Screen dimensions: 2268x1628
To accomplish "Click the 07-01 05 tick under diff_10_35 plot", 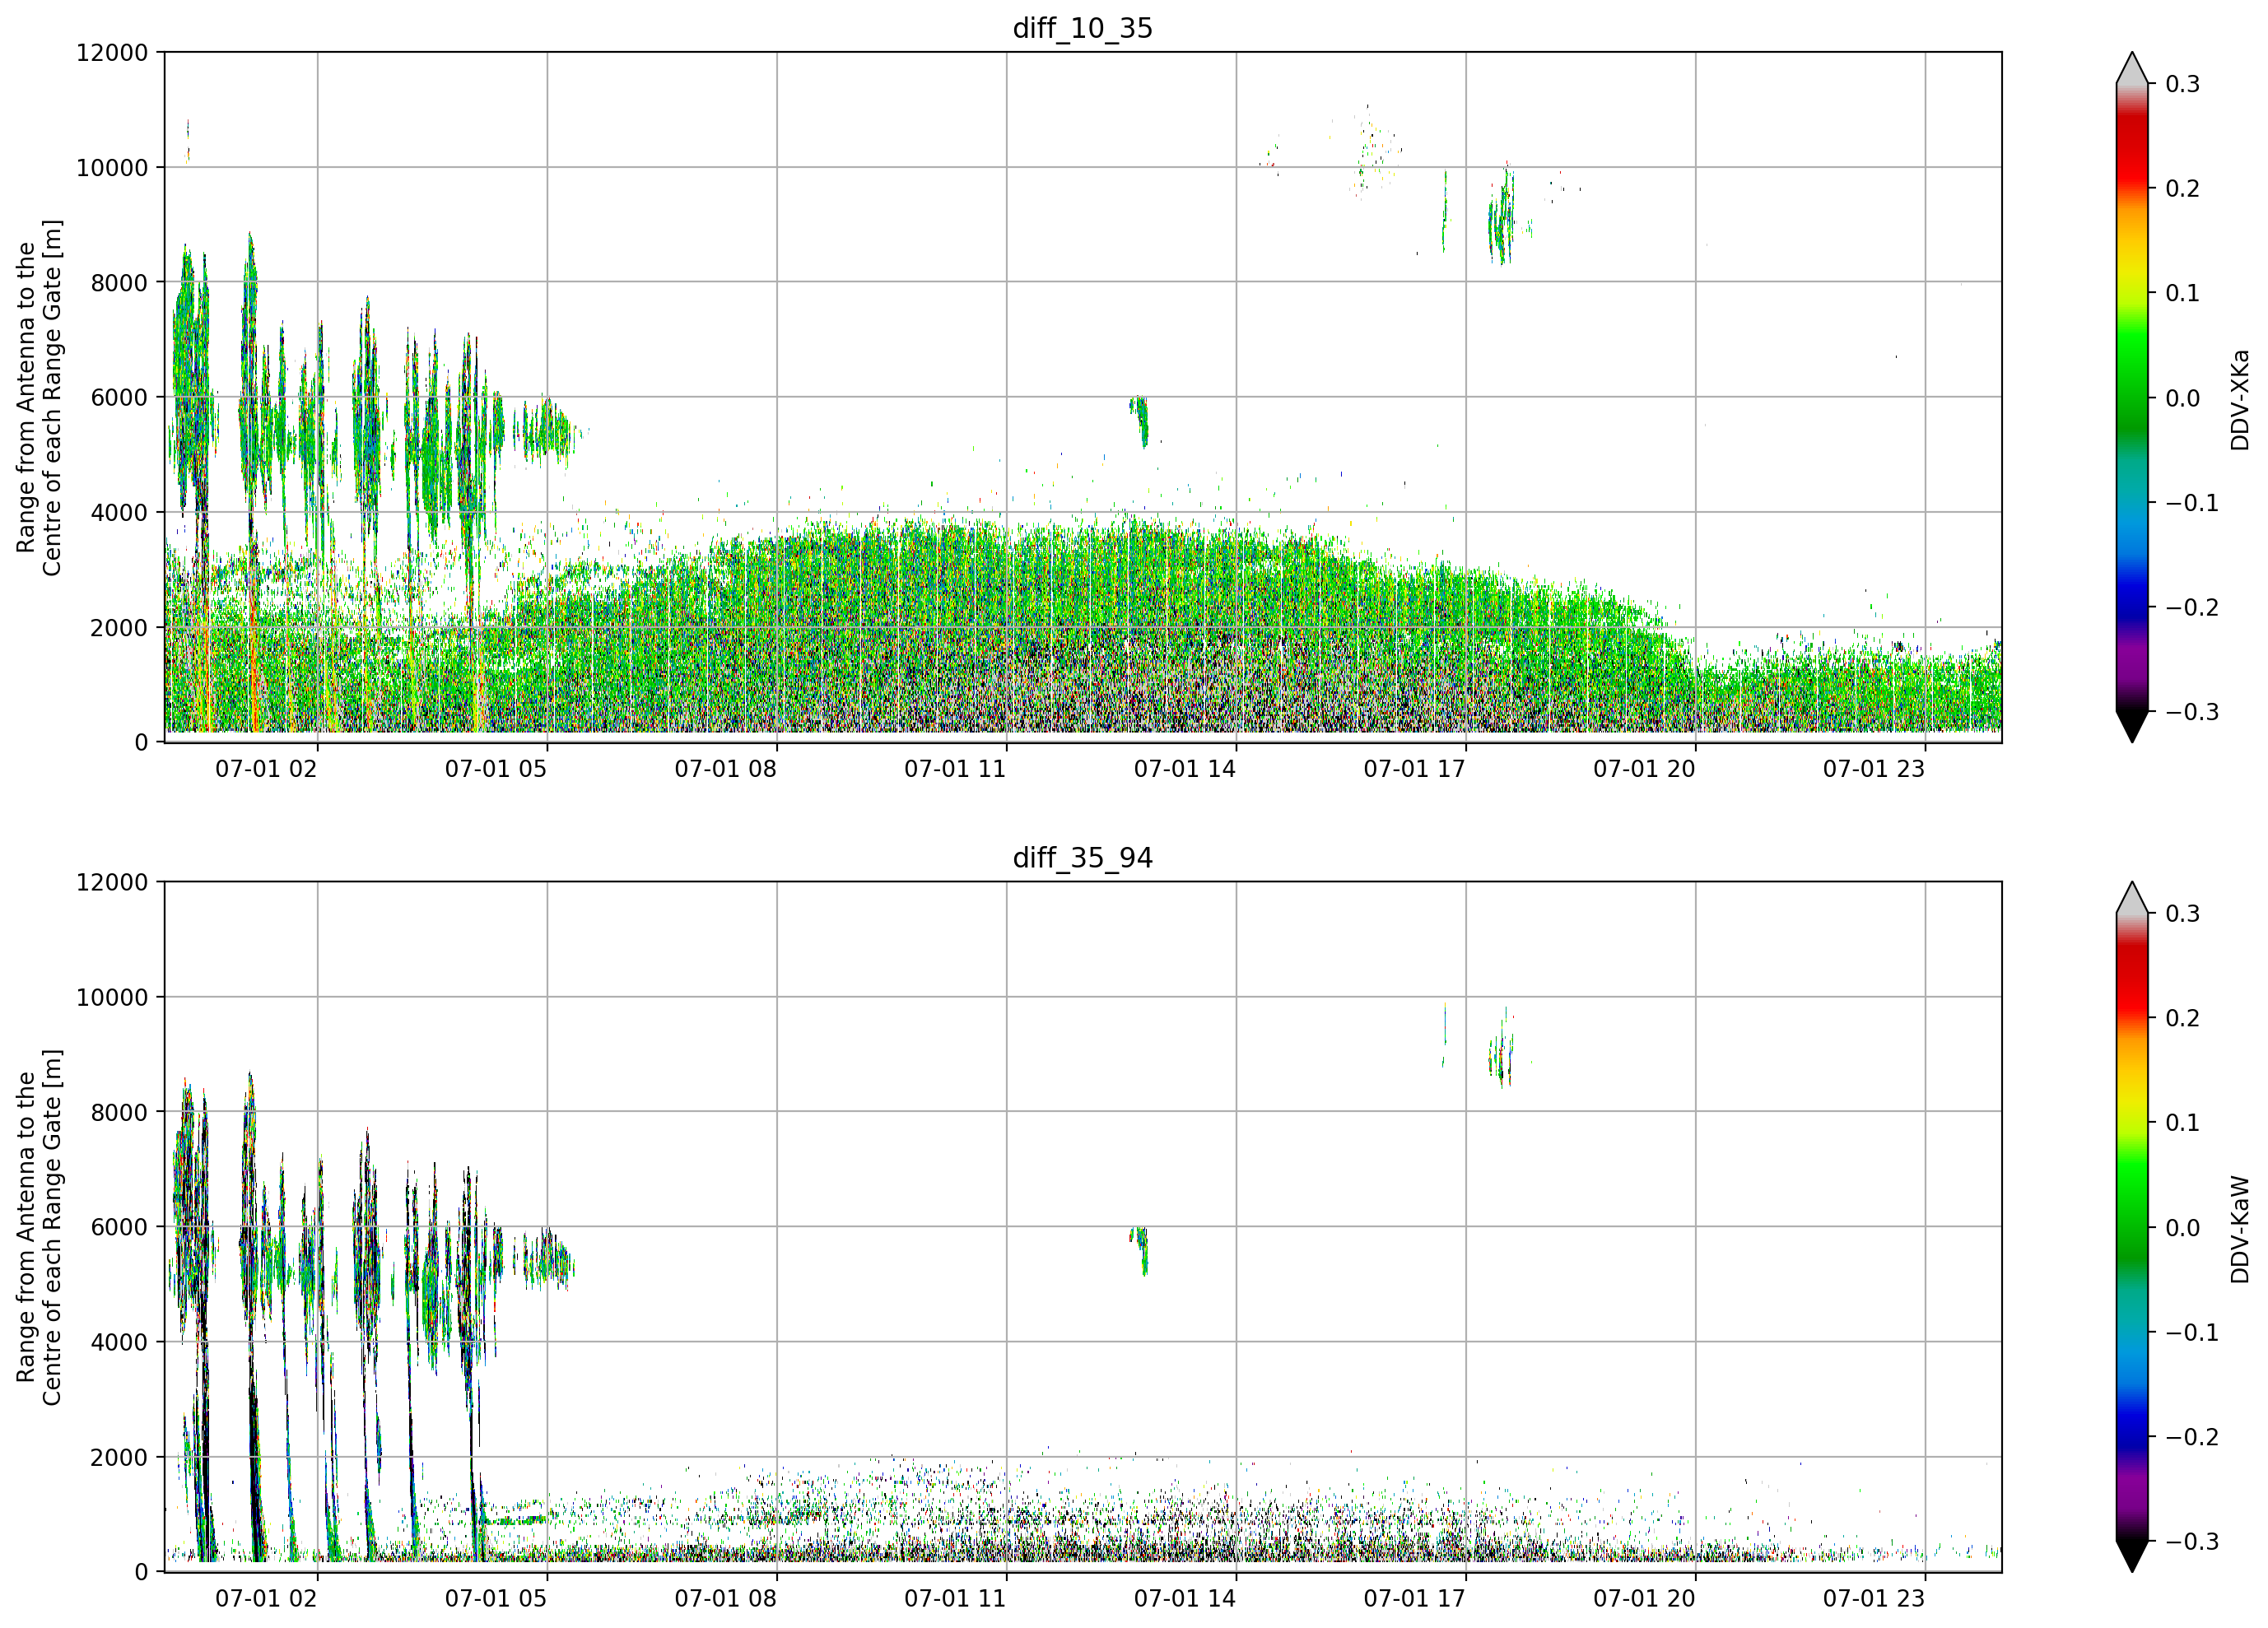I will pyautogui.click(x=496, y=769).
